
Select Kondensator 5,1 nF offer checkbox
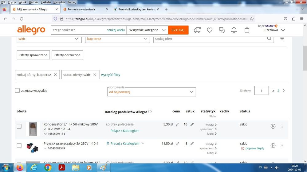pyautogui.click(x=19, y=126)
